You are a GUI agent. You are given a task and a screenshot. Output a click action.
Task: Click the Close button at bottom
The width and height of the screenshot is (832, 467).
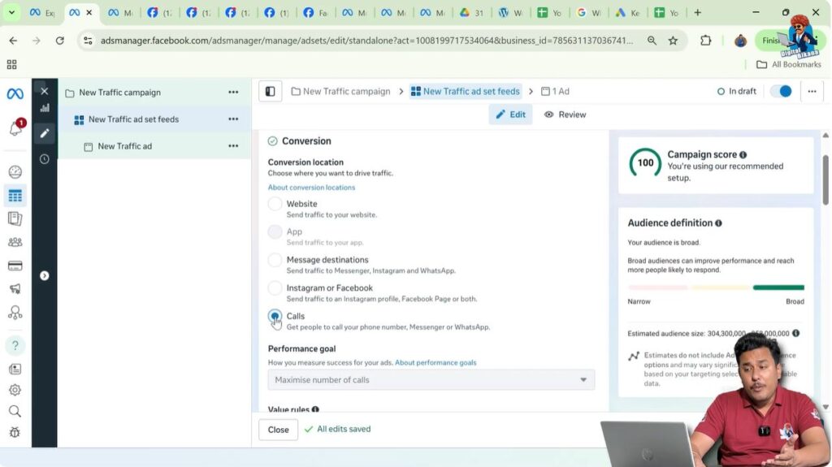278,430
